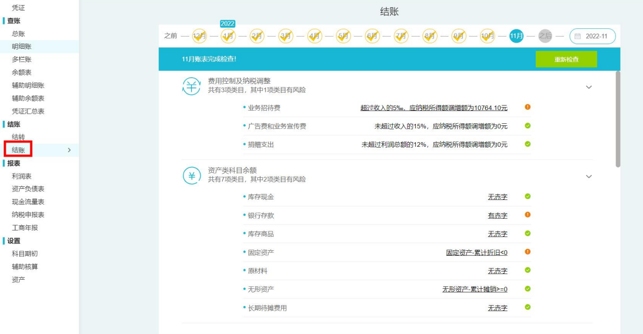Open 无赤字 link for 库存商品

pyautogui.click(x=498, y=234)
